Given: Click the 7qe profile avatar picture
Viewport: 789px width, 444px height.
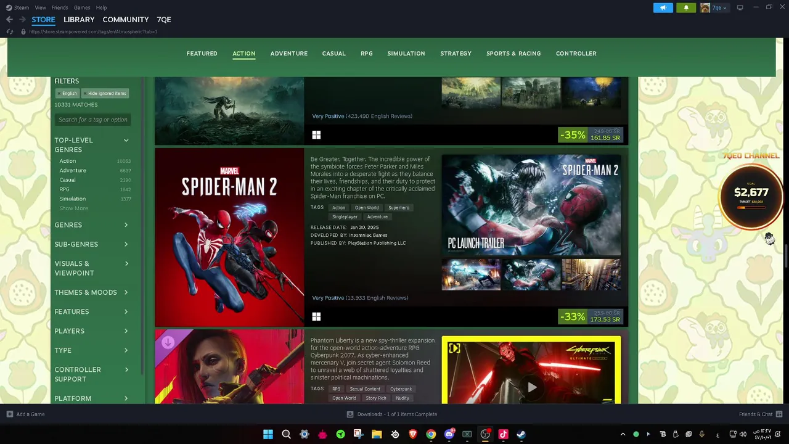Looking at the screenshot, I should pos(706,7).
